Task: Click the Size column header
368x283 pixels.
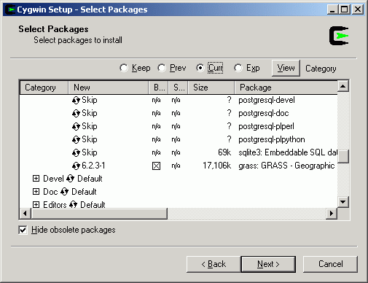Action: point(211,88)
